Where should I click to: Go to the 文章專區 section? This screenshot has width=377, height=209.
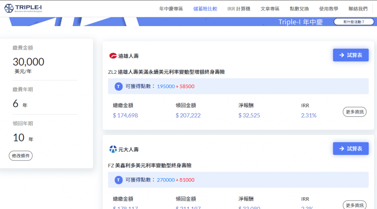(270, 9)
